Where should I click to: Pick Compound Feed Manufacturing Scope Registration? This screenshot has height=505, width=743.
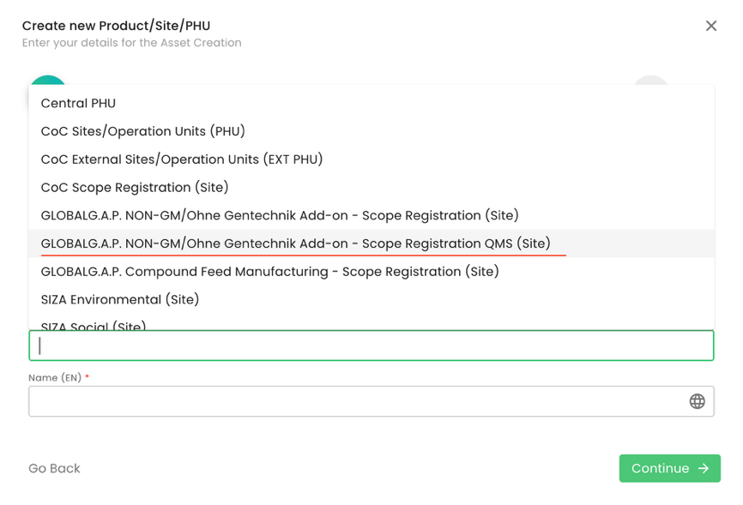click(270, 272)
